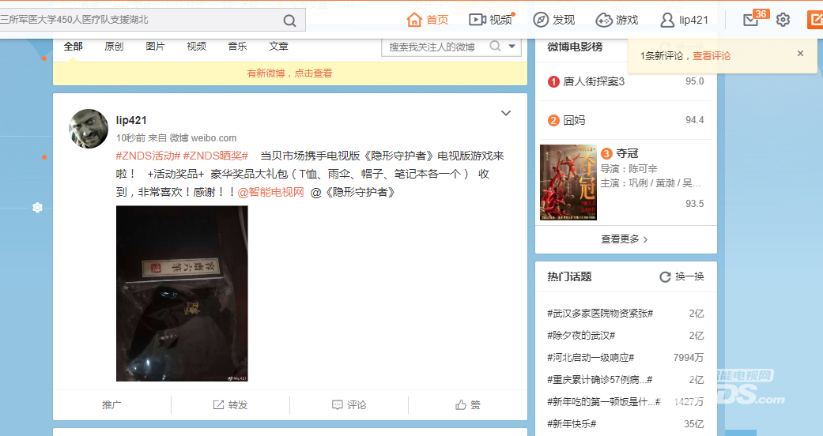Open the 夺冠 movie poster
Screen dimensions: 823x436
(x=568, y=182)
